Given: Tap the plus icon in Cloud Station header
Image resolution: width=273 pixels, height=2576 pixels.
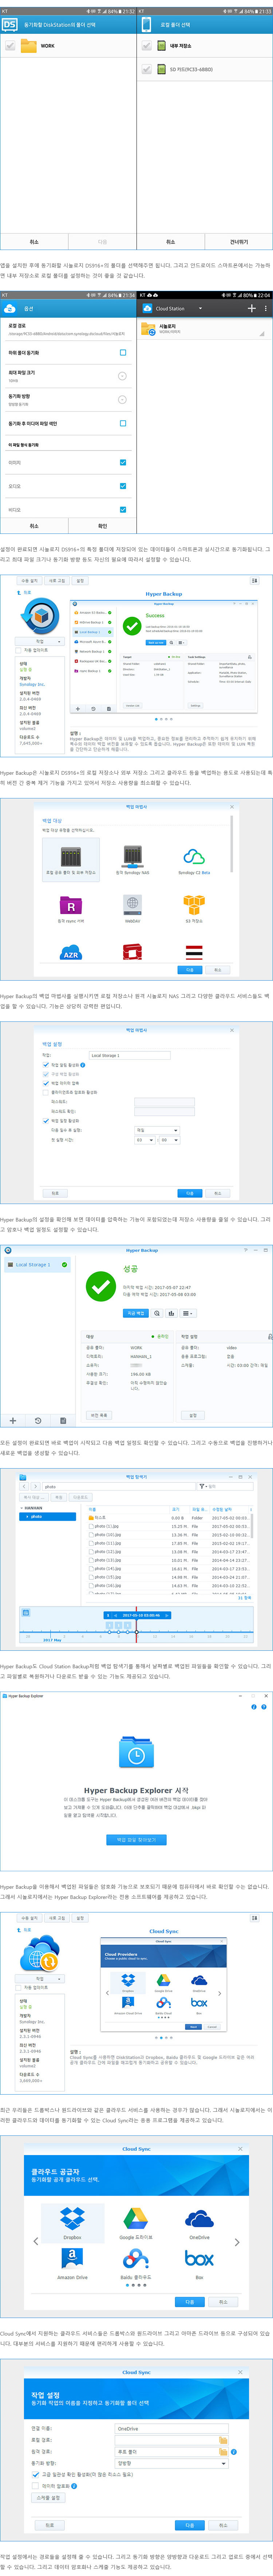Looking at the screenshot, I should (251, 309).
